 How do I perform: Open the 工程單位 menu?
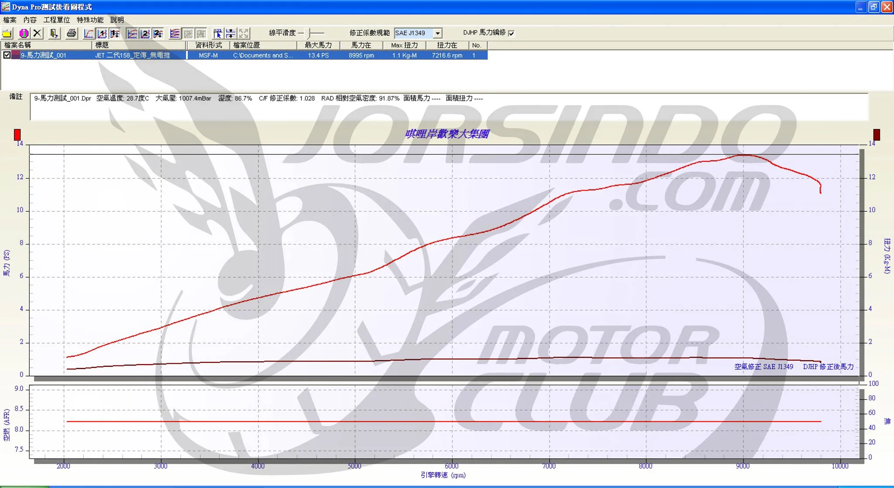click(57, 20)
